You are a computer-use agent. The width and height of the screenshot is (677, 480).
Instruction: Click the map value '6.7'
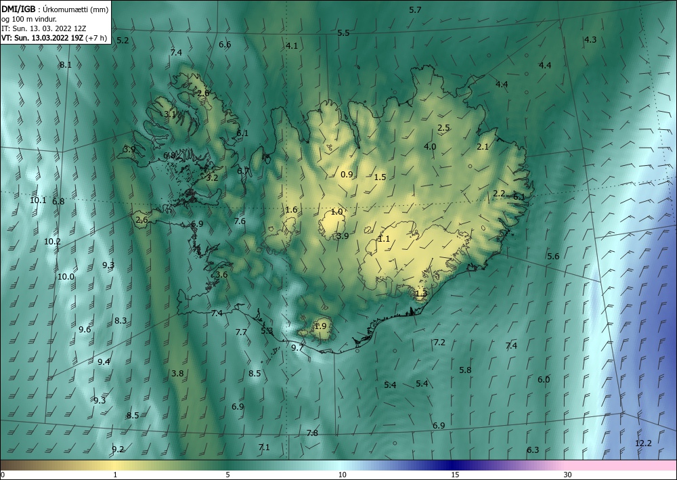point(243,171)
